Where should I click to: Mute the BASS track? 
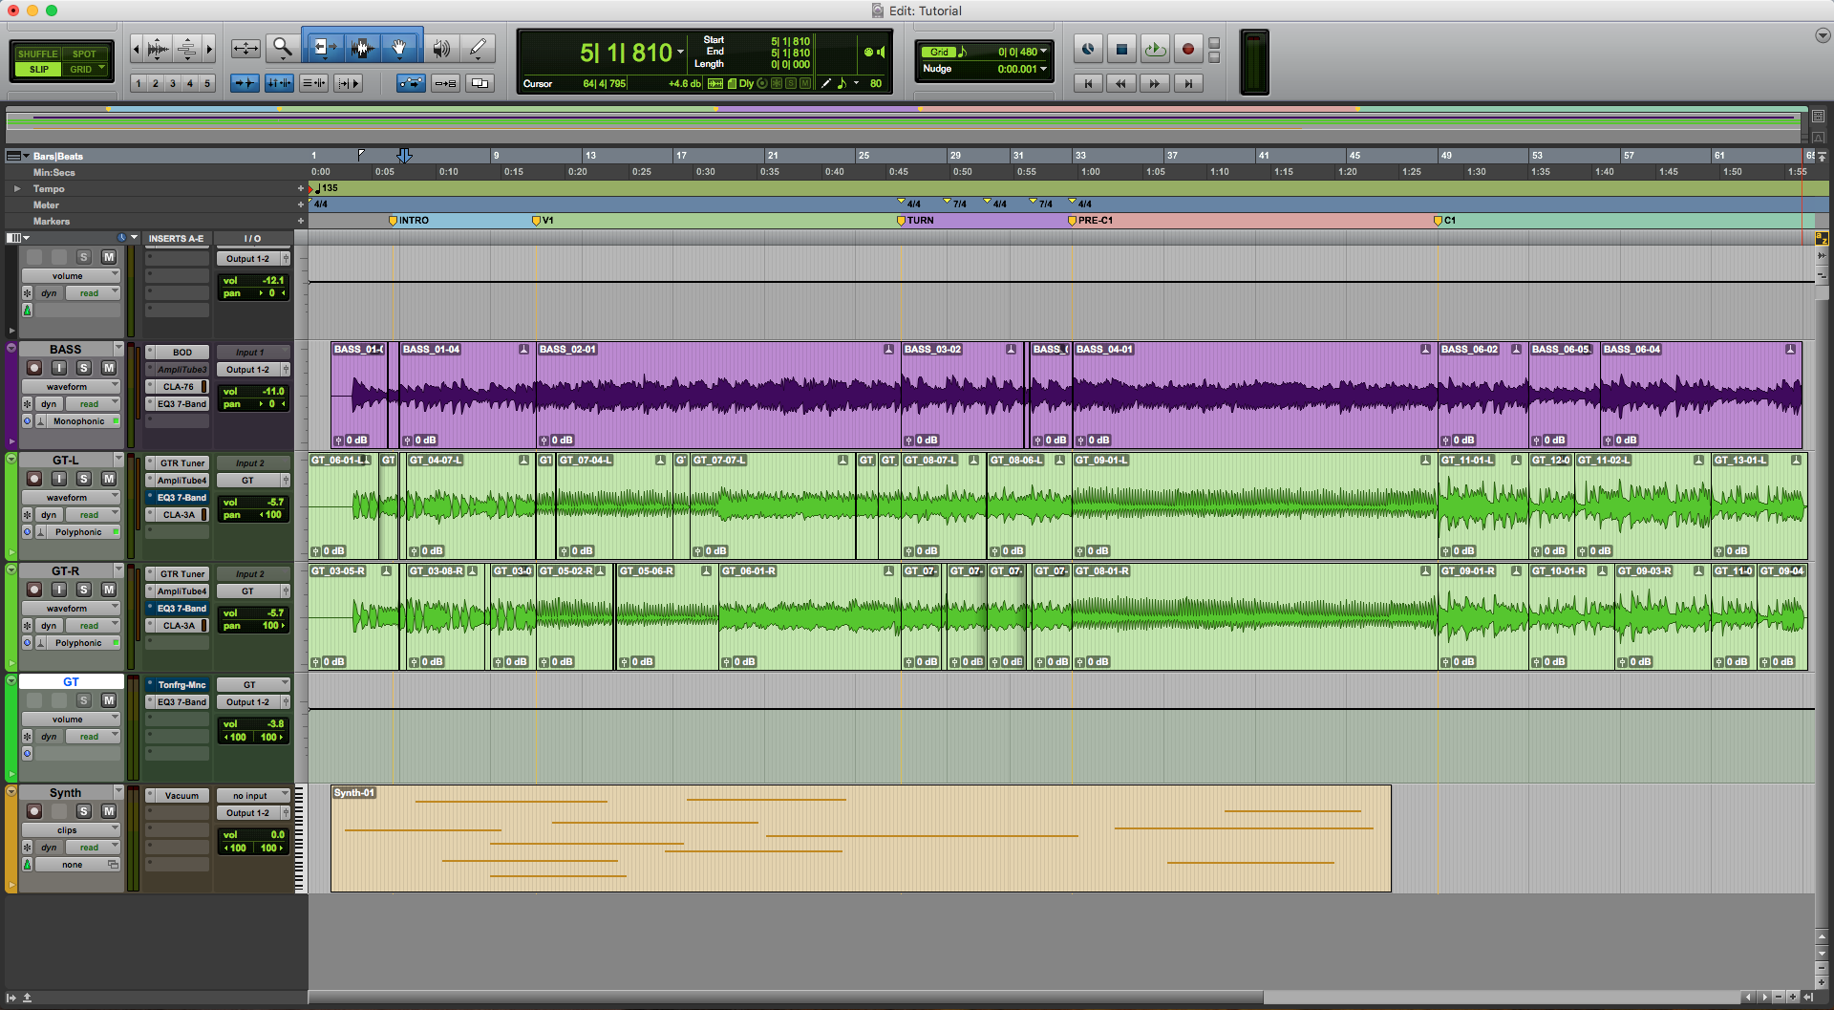[x=109, y=368]
